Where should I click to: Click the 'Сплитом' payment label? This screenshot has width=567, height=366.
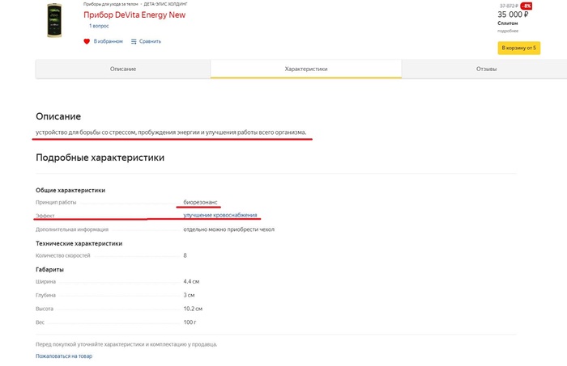coord(507,23)
